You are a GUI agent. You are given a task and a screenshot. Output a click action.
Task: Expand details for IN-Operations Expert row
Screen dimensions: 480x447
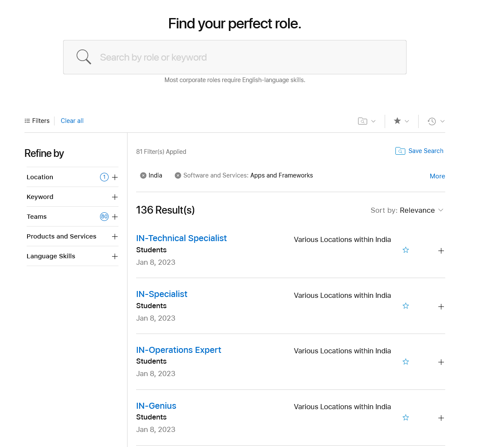tap(441, 362)
